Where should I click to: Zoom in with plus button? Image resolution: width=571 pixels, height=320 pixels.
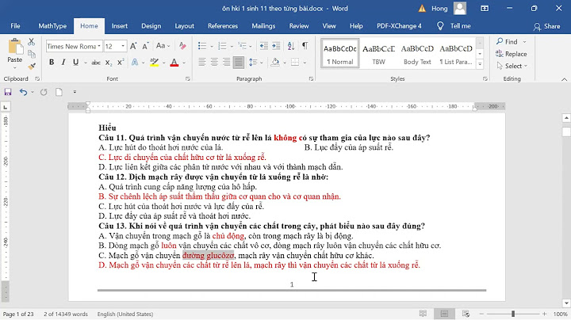(544, 314)
